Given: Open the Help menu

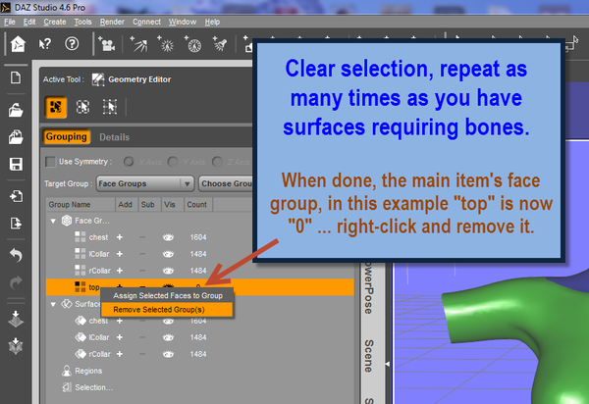Looking at the screenshot, I should 212,22.
